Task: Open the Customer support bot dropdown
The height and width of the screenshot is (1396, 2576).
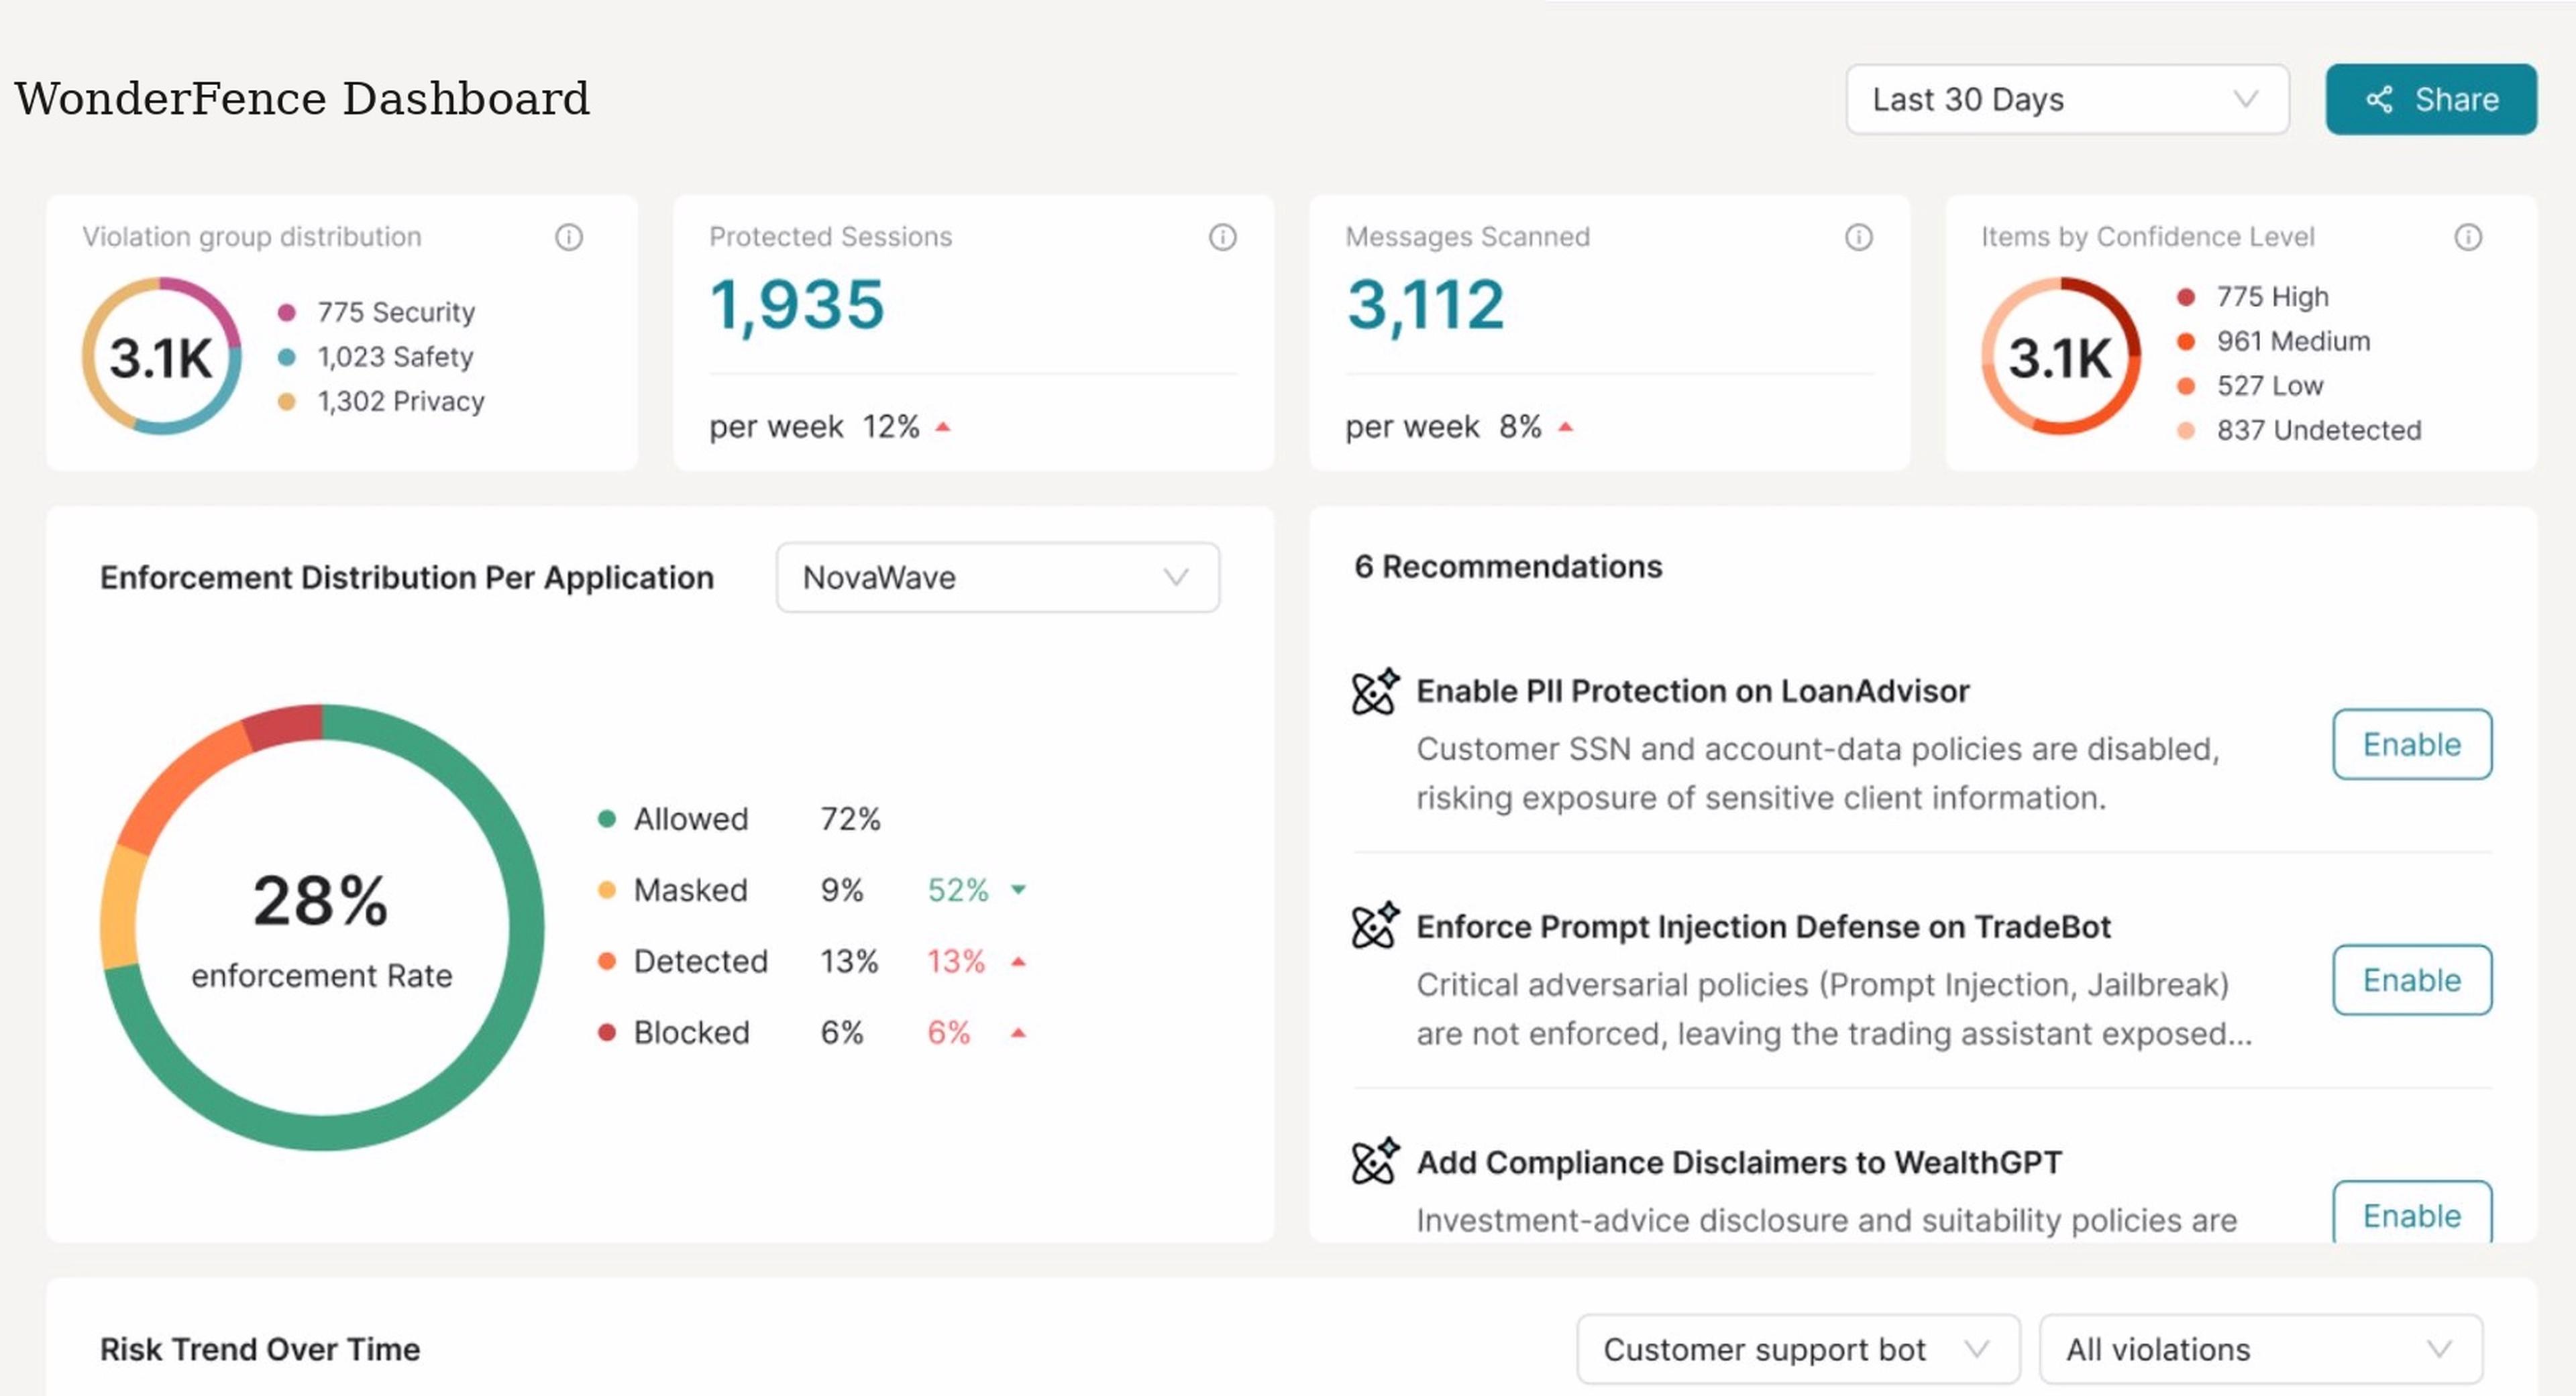Action: [1798, 1349]
